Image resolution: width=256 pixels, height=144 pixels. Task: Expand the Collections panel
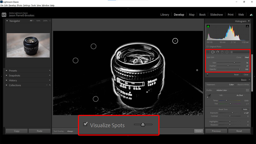6,85
